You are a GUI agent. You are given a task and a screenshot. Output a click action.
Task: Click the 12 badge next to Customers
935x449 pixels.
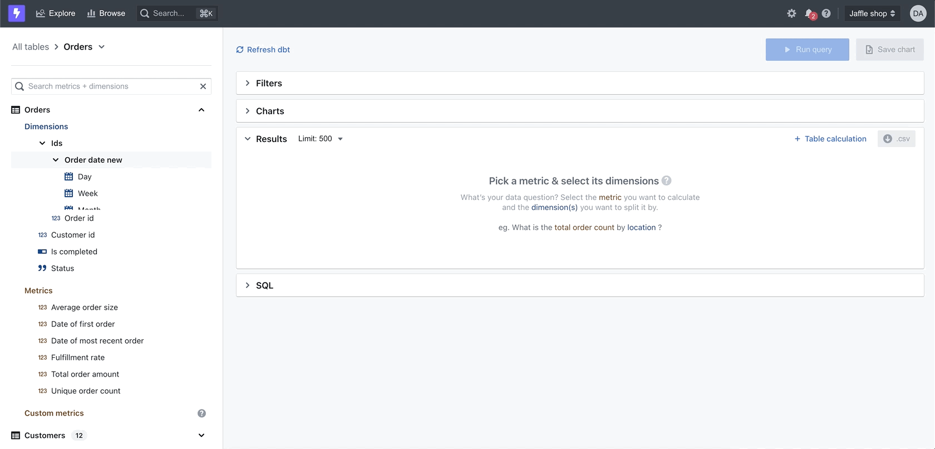(x=79, y=436)
